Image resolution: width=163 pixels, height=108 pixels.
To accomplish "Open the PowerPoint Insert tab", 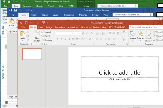I will pyautogui.click(x=41, y=27).
